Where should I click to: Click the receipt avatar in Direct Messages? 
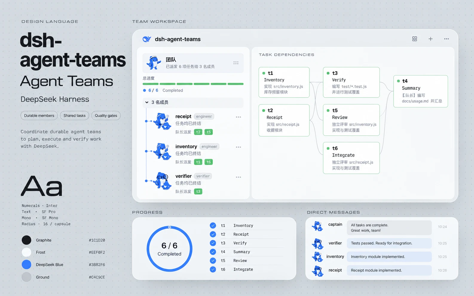pyautogui.click(x=318, y=271)
